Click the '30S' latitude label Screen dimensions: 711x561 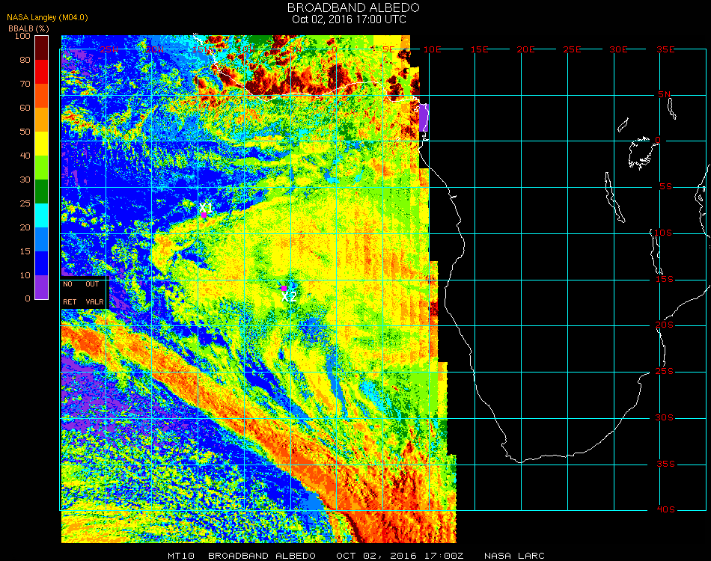pyautogui.click(x=665, y=418)
